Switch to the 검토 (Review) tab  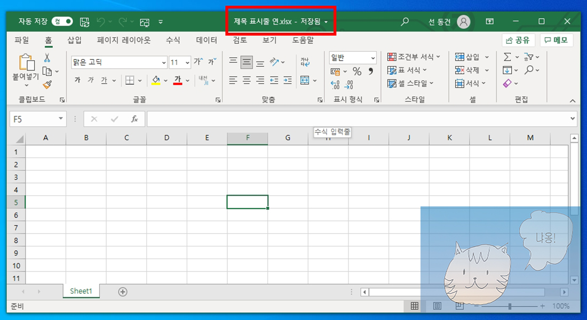coord(240,40)
